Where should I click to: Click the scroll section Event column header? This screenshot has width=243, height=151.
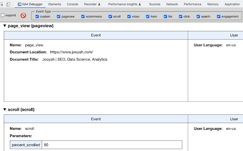click(96, 119)
